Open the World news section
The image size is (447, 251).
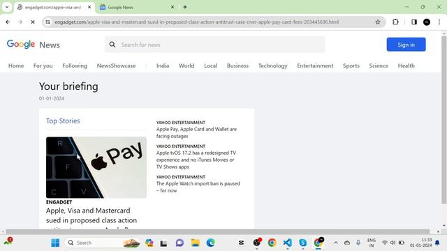(x=186, y=66)
